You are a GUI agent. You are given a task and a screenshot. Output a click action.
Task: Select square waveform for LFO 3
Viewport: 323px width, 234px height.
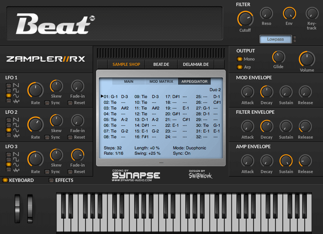coord(8,159)
